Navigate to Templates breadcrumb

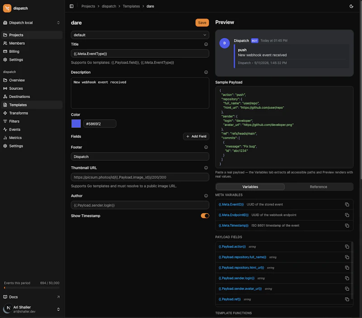point(131,6)
